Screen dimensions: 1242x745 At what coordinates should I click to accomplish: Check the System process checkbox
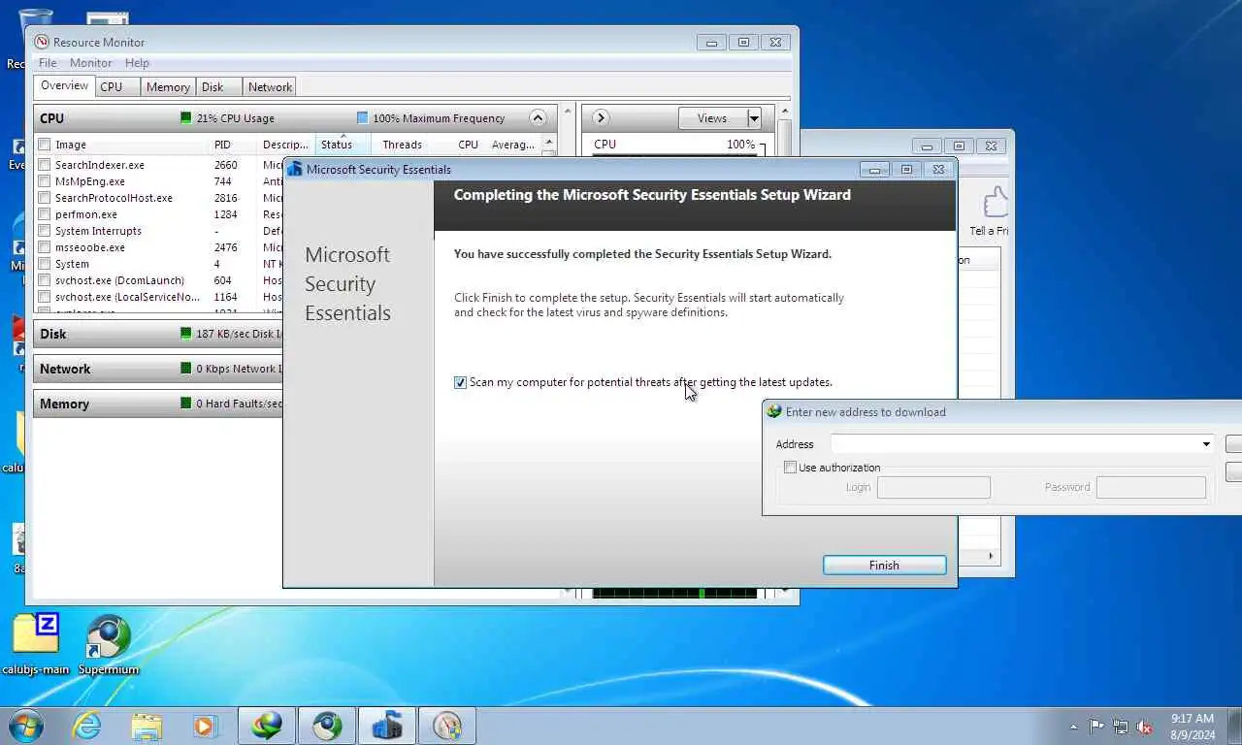[45, 264]
